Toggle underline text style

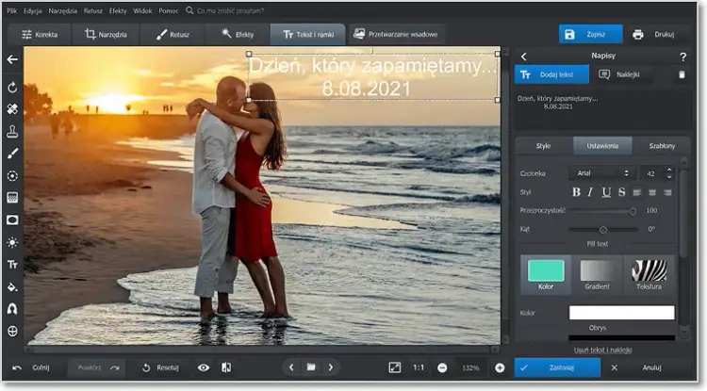606,192
